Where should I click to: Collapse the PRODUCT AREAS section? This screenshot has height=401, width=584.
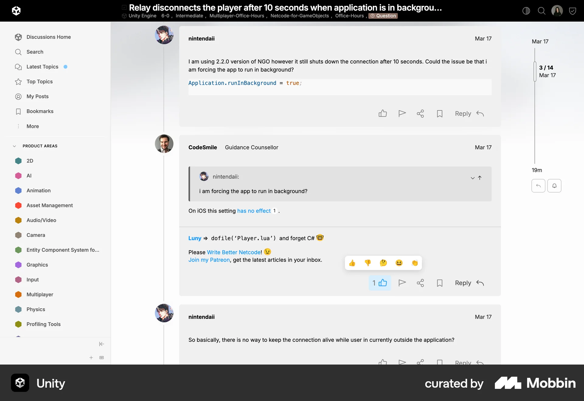(14, 146)
